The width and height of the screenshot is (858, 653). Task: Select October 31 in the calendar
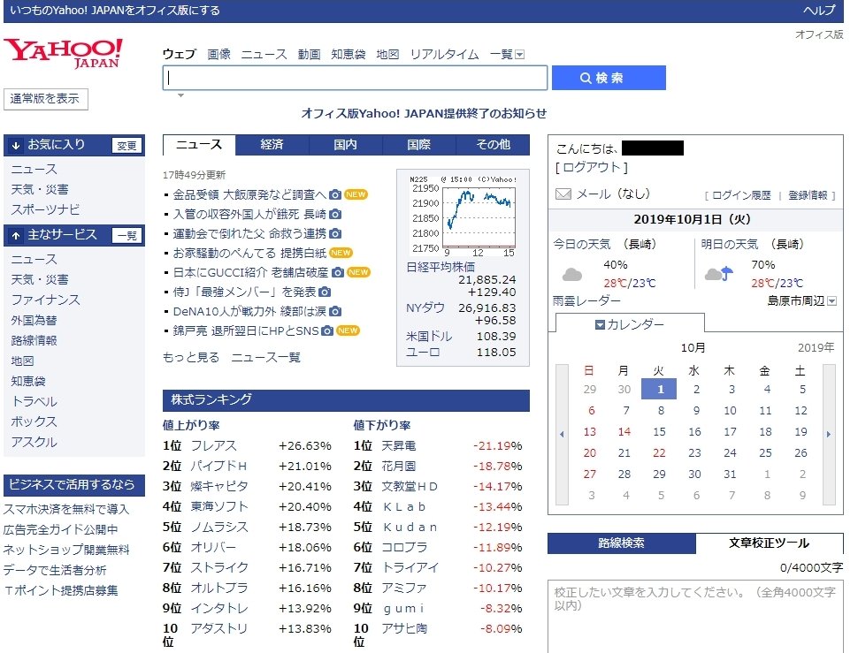pos(730,475)
